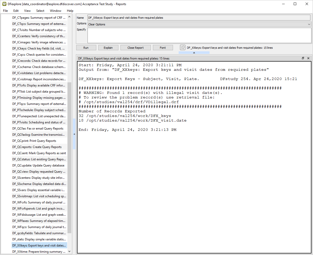Click the Close Report button
The image size is (313, 255).
135,48
